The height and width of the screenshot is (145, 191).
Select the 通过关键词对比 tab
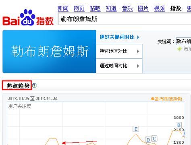click(x=119, y=37)
